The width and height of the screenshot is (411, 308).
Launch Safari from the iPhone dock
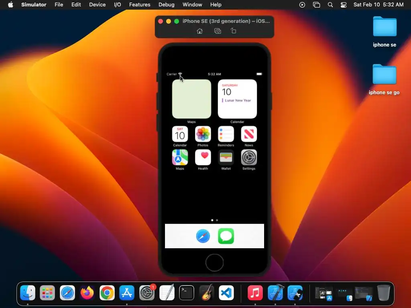click(203, 236)
